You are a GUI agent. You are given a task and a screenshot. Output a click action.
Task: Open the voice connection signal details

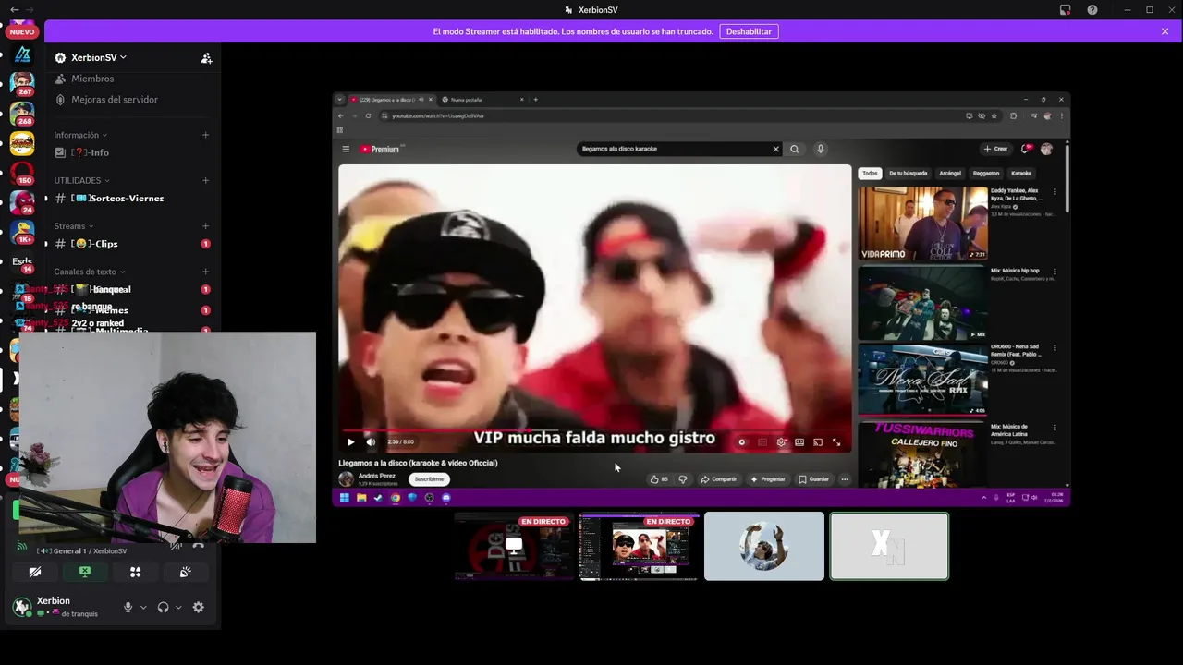tap(22, 546)
